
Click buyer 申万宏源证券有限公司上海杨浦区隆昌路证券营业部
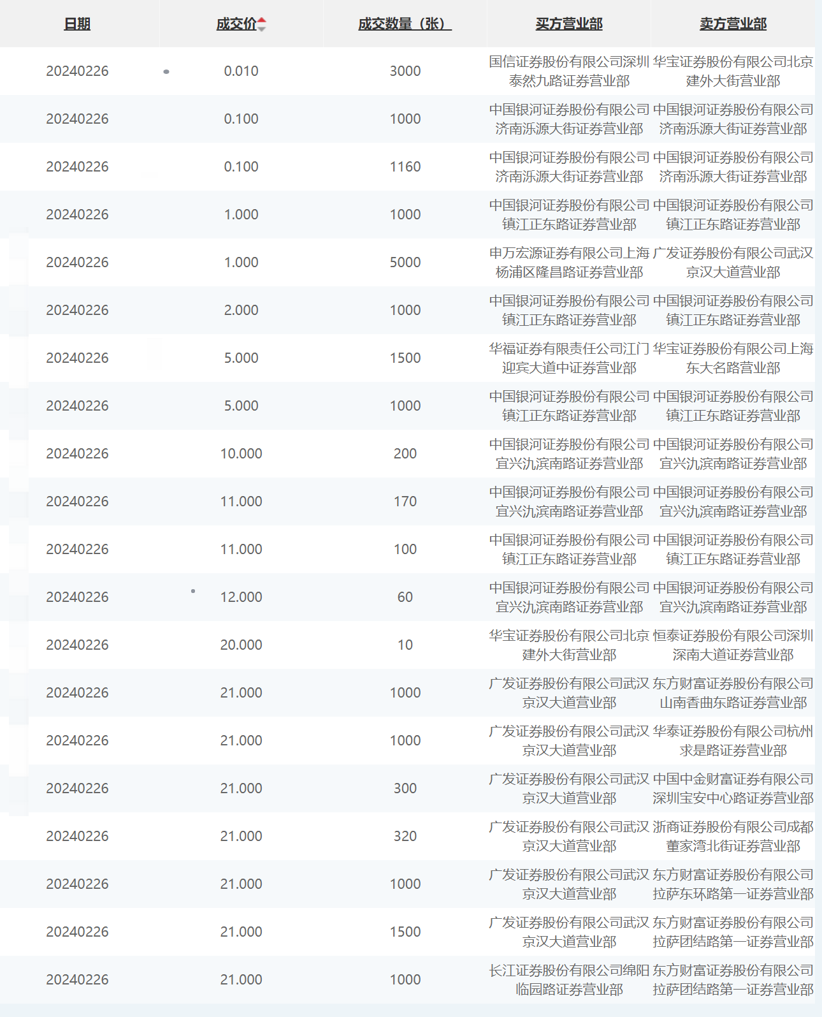(569, 263)
